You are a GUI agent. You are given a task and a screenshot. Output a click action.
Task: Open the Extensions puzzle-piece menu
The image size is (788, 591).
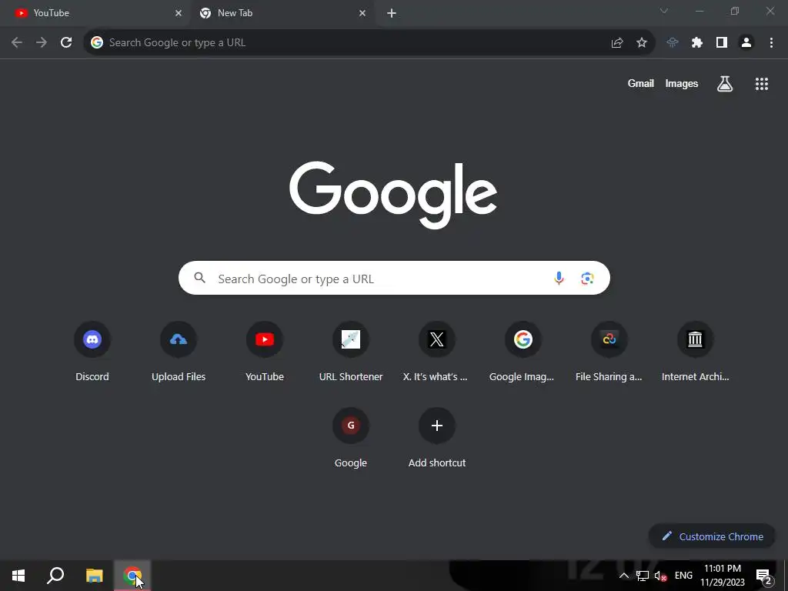click(697, 43)
